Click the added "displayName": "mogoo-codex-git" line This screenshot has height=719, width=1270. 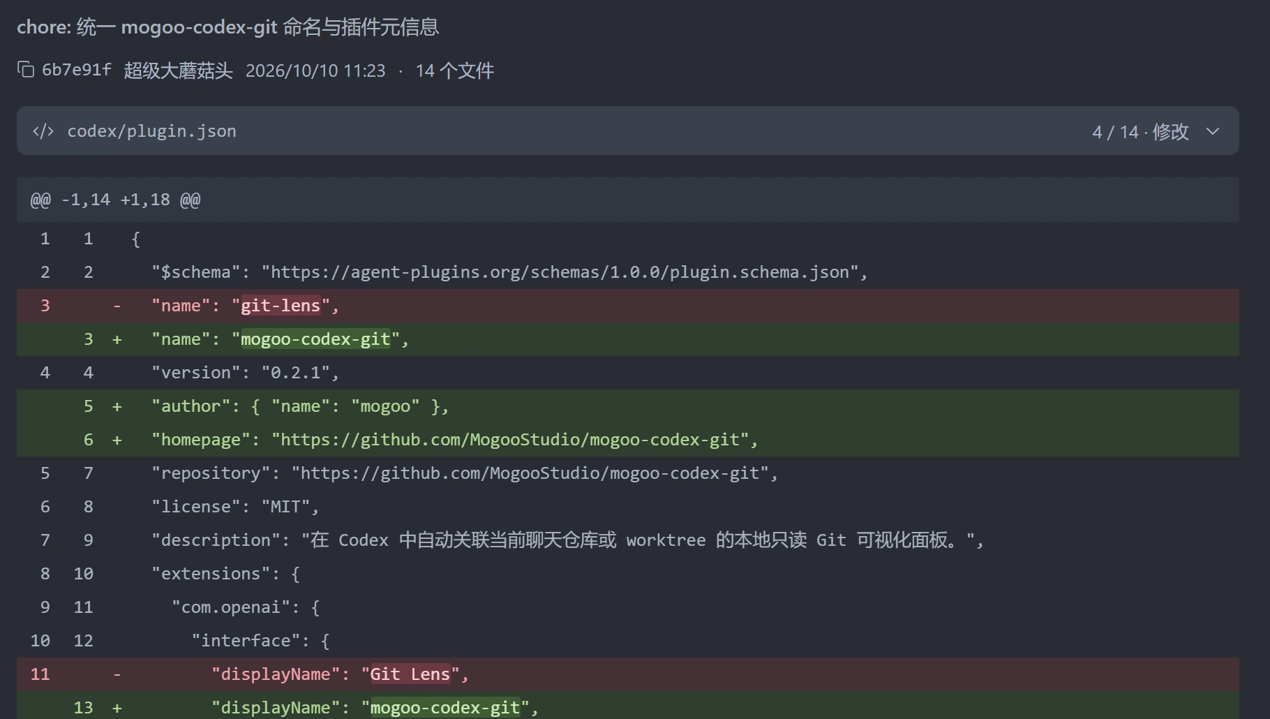pos(628,706)
